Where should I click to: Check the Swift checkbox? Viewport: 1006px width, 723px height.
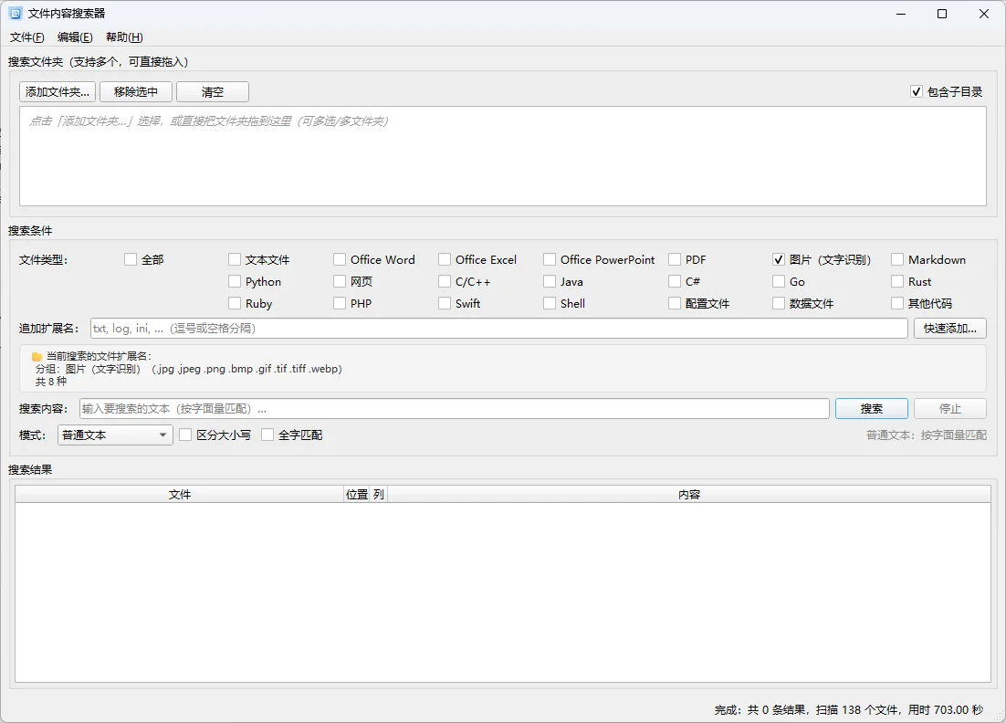coord(445,303)
